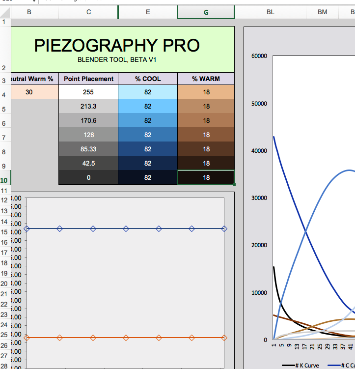This screenshot has width=355, height=369.
Task: Click the column C header
Action: [88, 12]
